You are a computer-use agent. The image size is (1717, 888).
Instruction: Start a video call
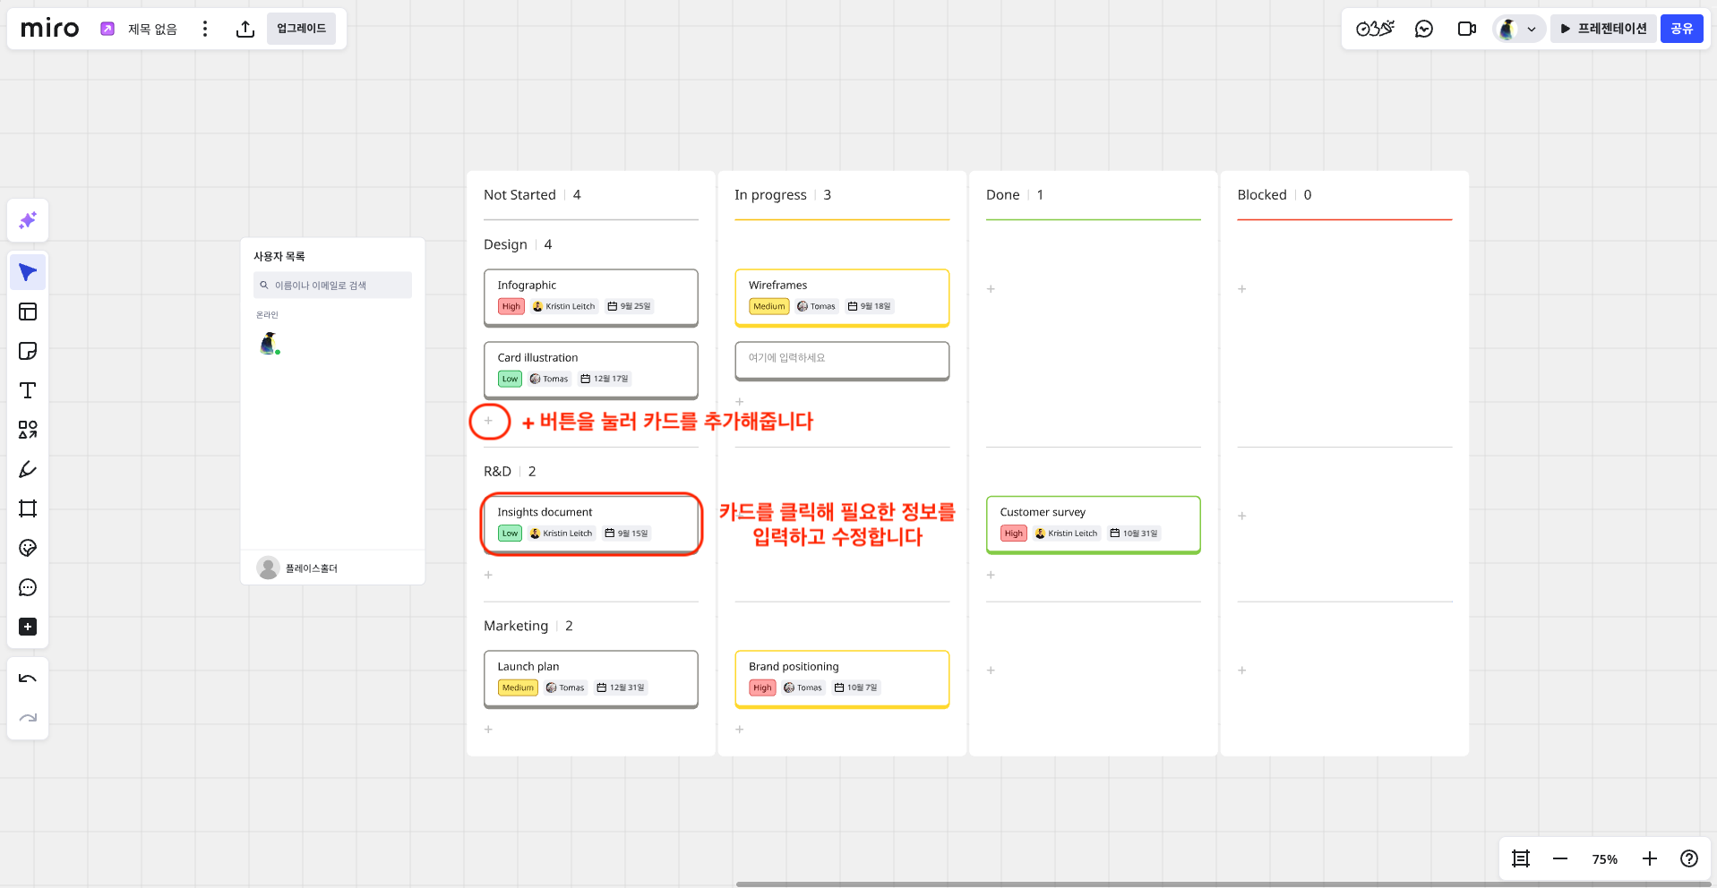point(1467,28)
